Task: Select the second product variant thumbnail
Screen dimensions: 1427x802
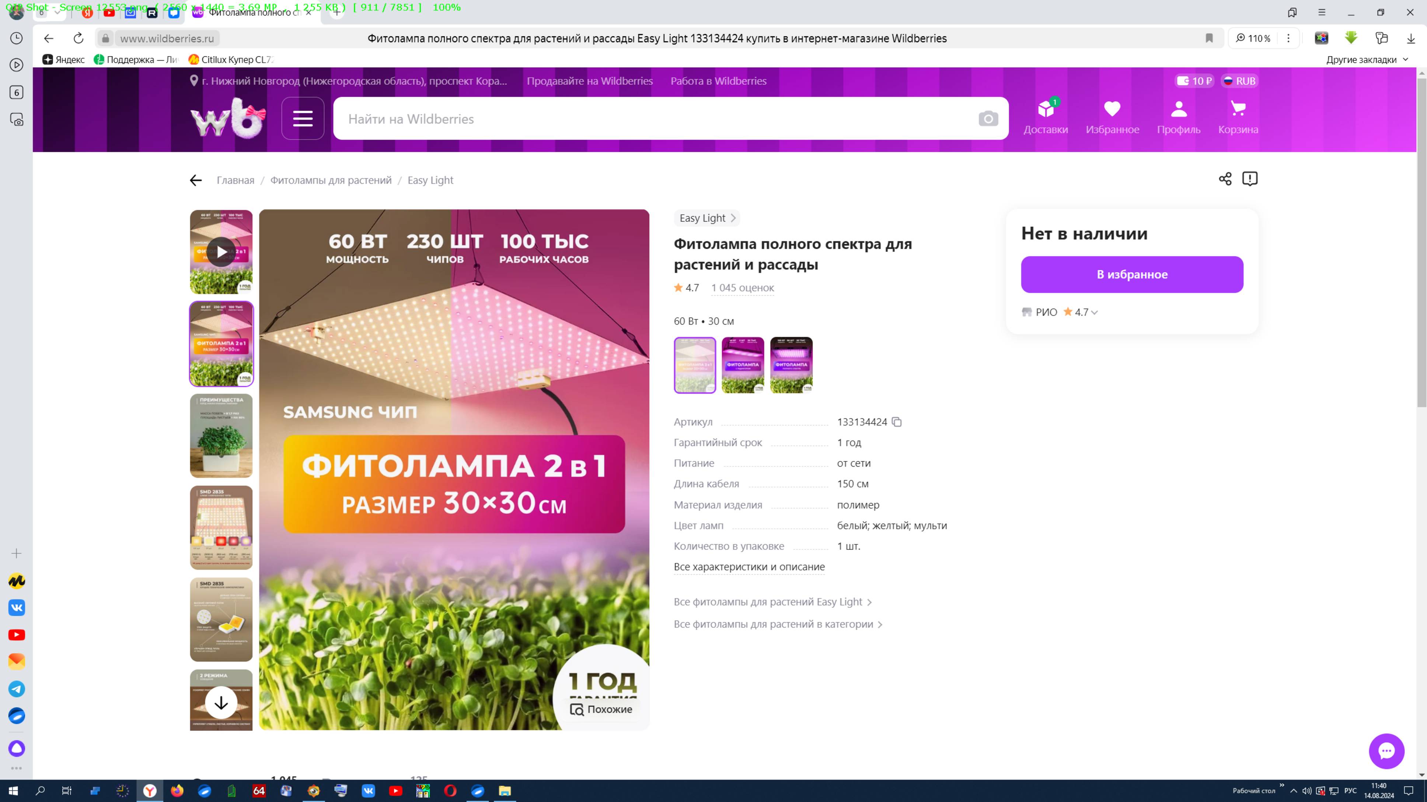Action: pyautogui.click(x=743, y=365)
